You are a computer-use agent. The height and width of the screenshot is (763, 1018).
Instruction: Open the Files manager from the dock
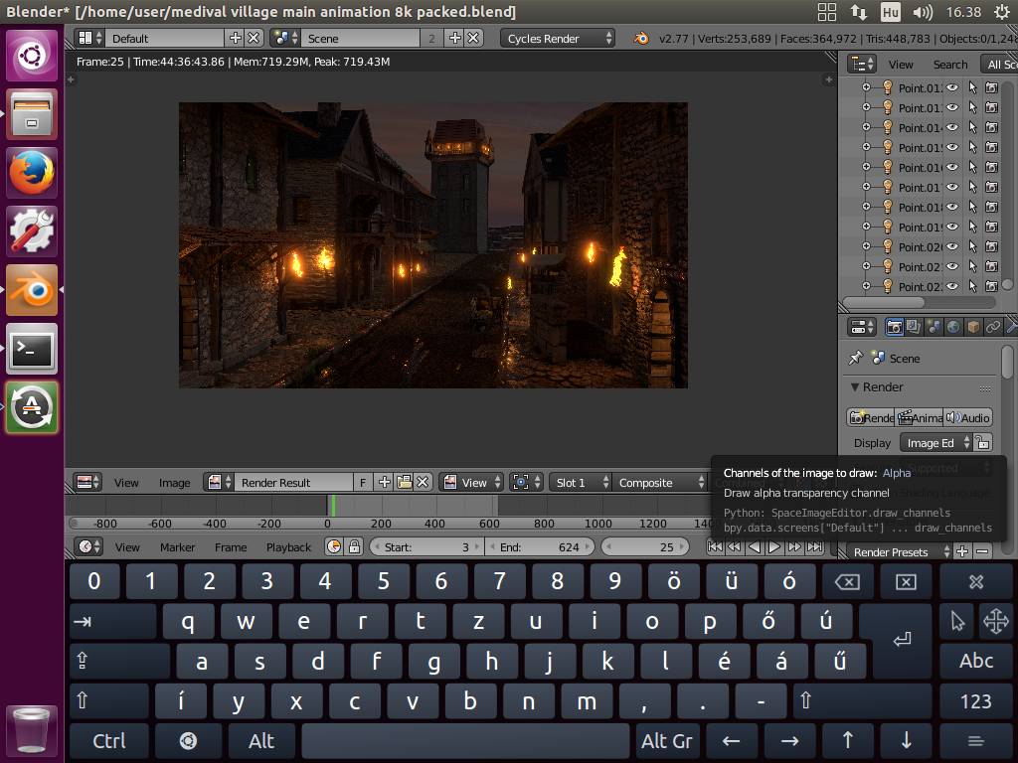(x=32, y=115)
